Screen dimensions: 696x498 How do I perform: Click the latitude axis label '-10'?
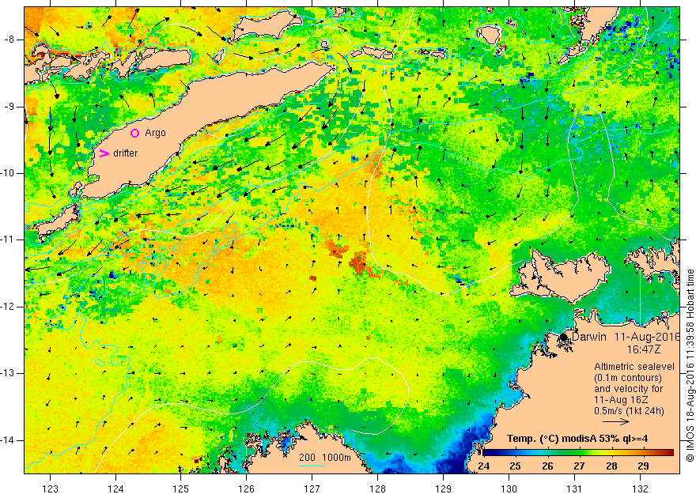(x=8, y=173)
